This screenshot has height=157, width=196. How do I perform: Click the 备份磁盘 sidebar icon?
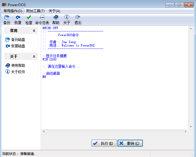[8, 40]
